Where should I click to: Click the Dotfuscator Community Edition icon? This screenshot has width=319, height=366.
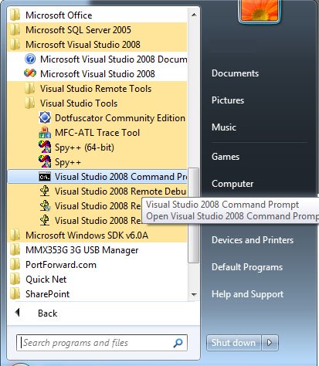coord(45,118)
